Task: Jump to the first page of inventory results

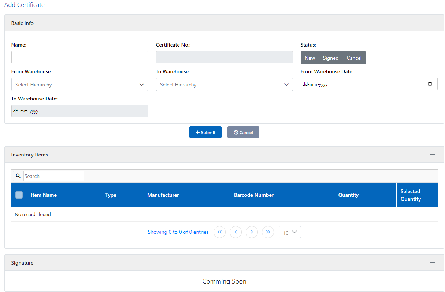Action: [x=219, y=232]
